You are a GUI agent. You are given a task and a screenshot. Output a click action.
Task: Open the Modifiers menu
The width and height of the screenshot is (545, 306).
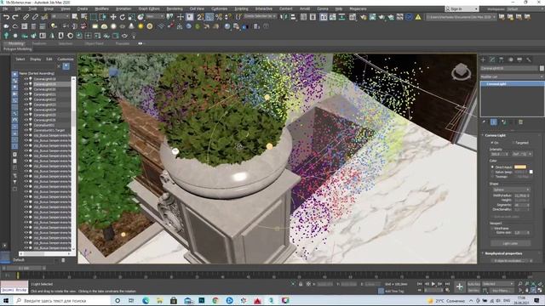coord(101,8)
